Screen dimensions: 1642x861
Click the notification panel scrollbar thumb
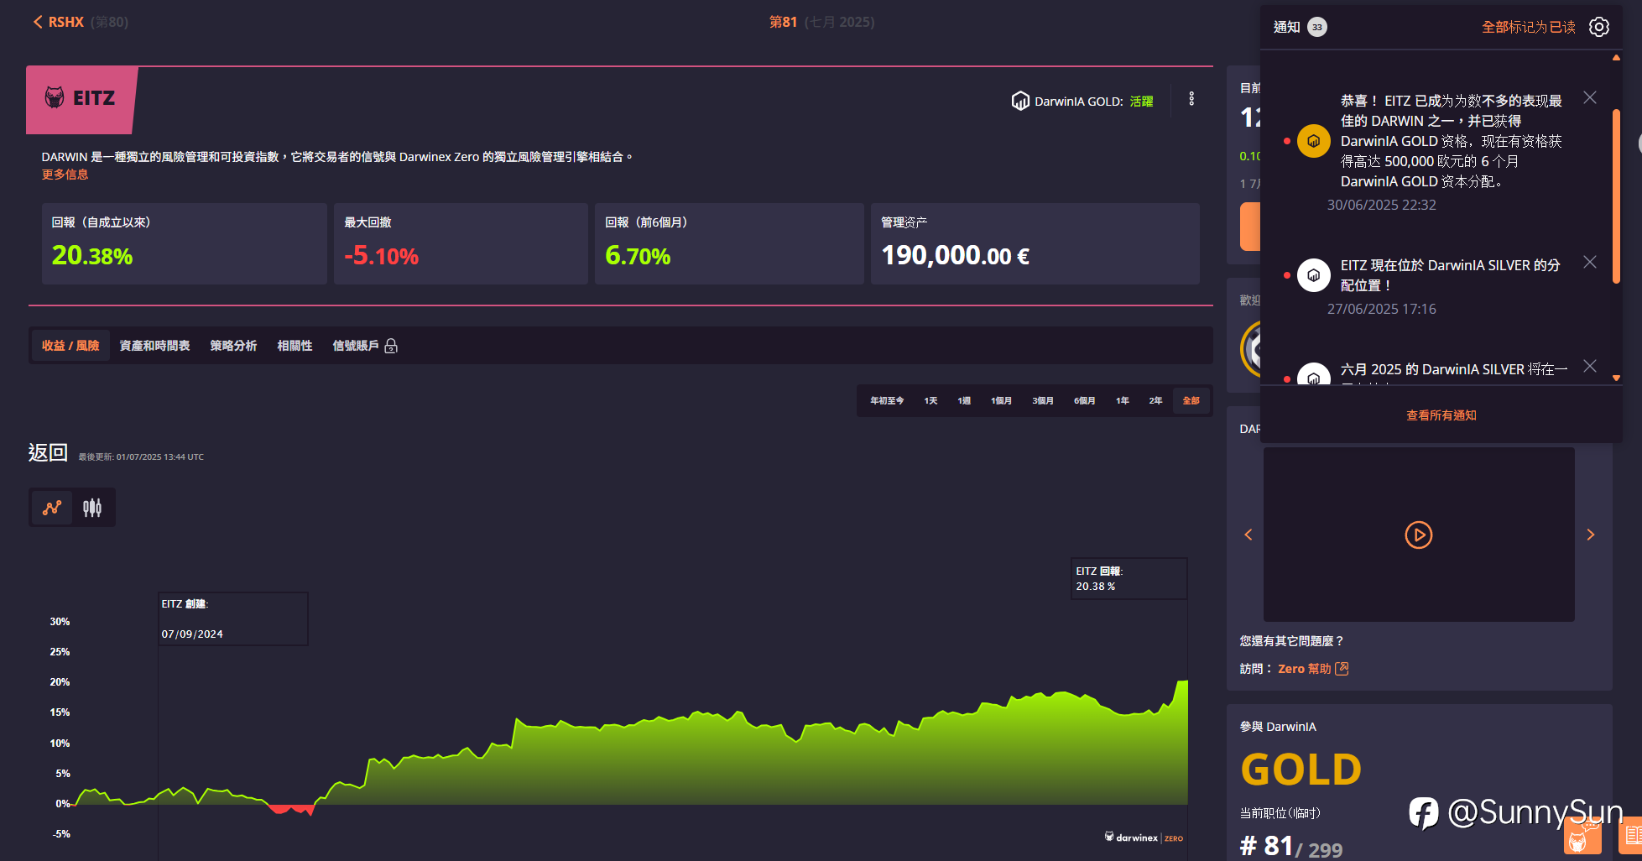[1616, 197]
